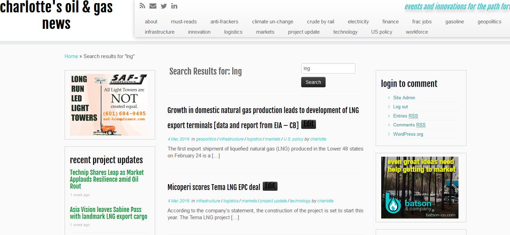Image resolution: width=510 pixels, height=235 pixels.
Task: Open the email envelope icon
Action: click(x=153, y=6)
